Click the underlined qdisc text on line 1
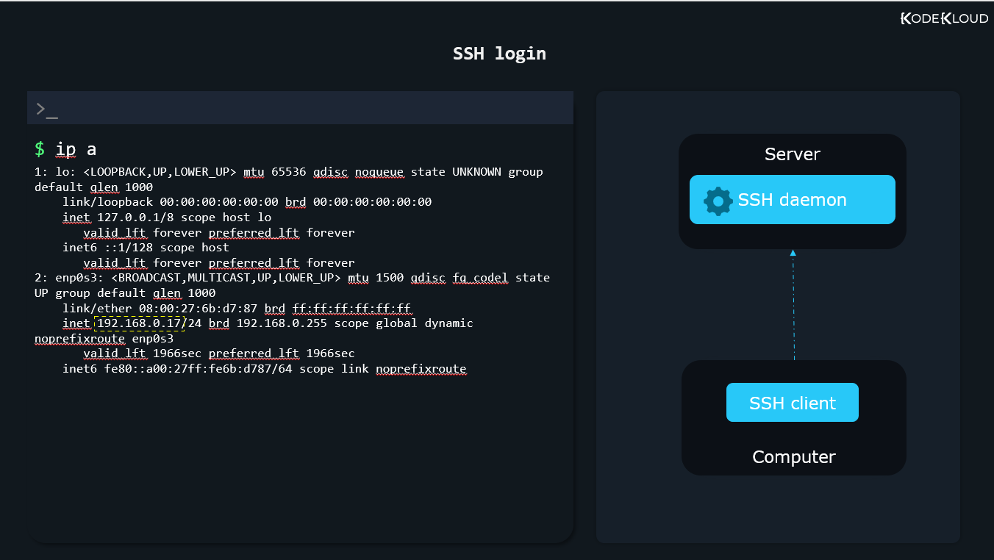Screen dimensions: 994x560 tap(330, 171)
